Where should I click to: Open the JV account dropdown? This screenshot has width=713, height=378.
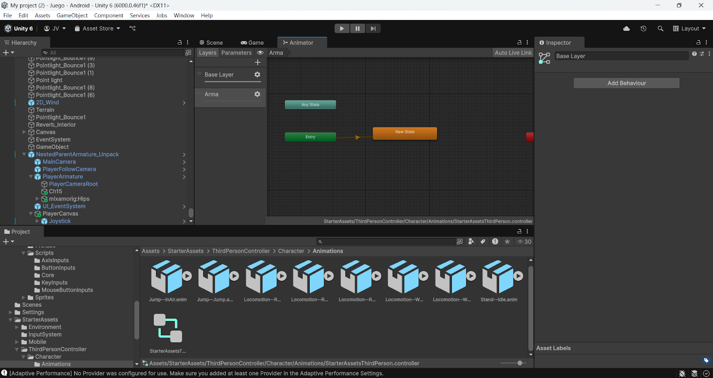(x=55, y=28)
